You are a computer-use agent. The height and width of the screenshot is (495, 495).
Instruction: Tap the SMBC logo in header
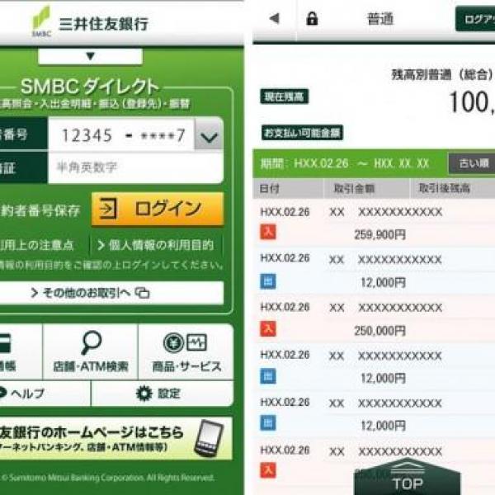41,21
